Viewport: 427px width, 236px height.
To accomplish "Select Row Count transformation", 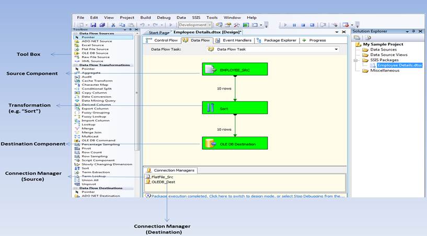I will coord(91,152).
